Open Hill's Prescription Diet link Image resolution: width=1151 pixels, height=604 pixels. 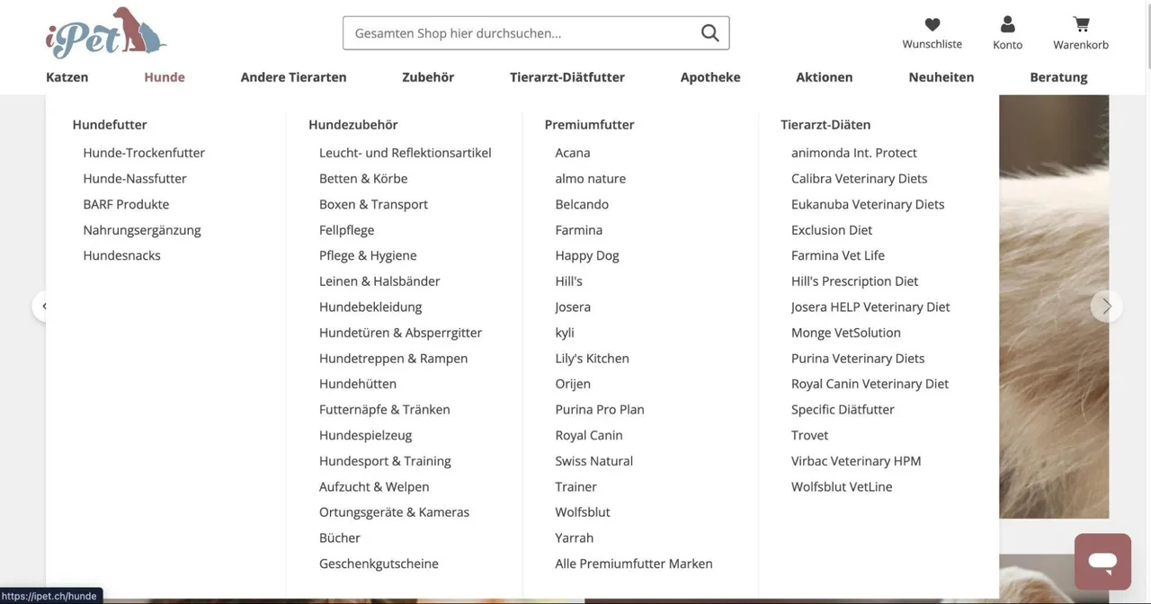click(854, 281)
